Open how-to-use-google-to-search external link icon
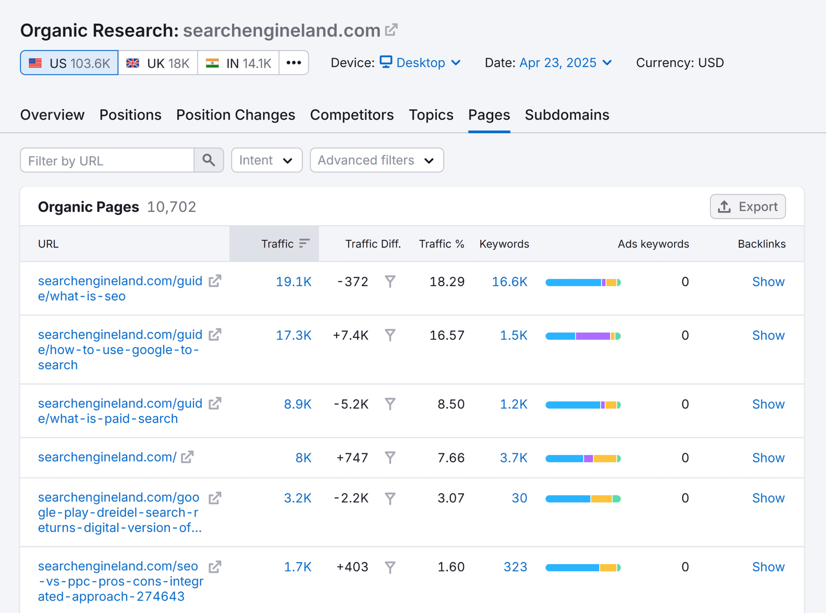This screenshot has width=826, height=613. tap(215, 335)
